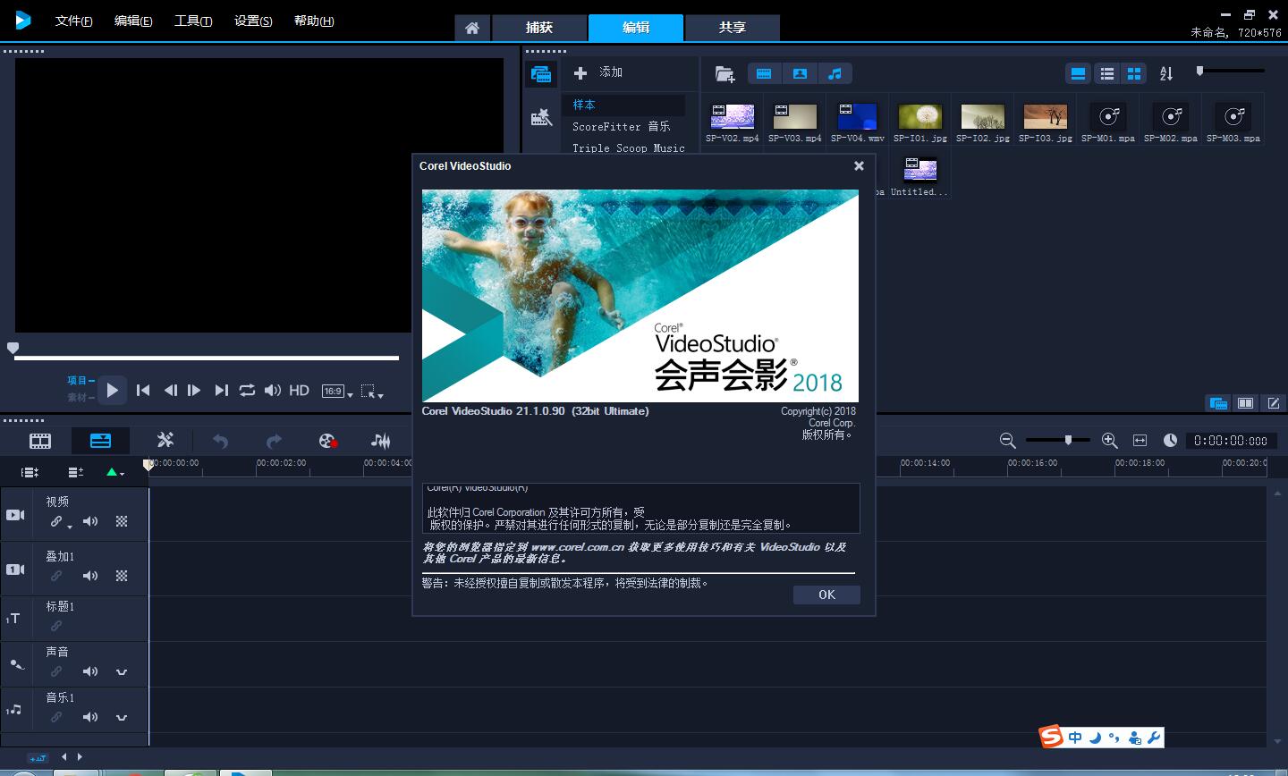Click the overlay track 1 camera icon

(x=15, y=569)
